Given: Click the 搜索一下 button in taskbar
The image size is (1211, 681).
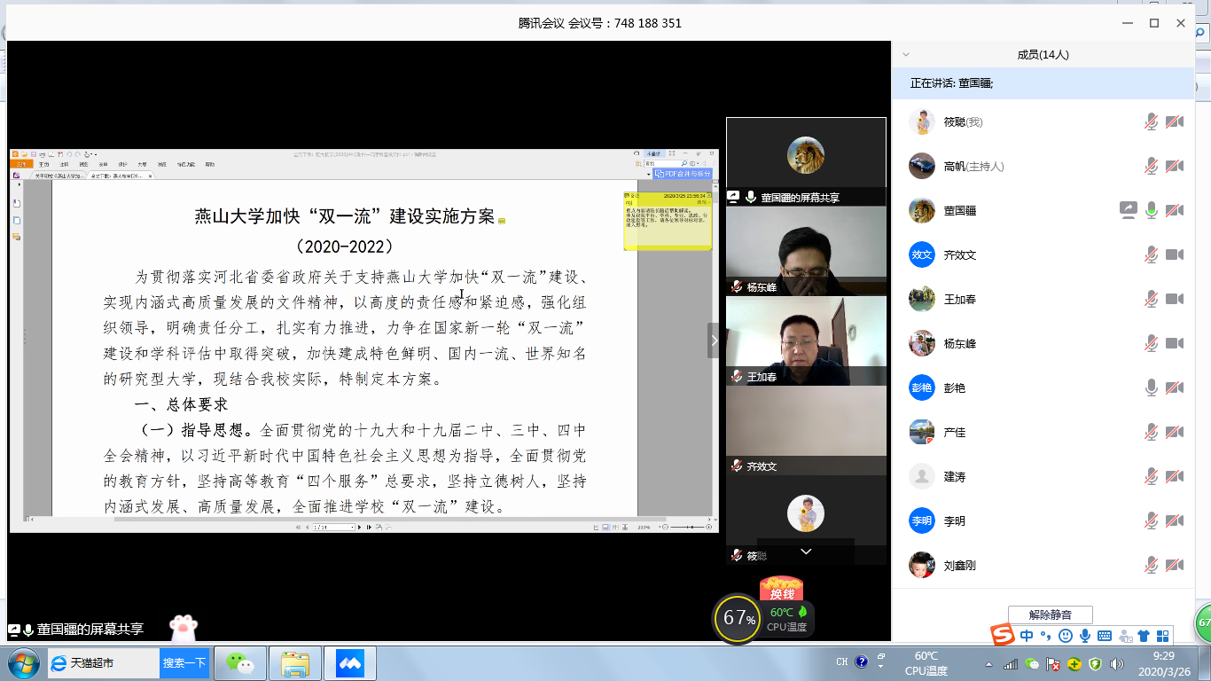Looking at the screenshot, I should 184,663.
